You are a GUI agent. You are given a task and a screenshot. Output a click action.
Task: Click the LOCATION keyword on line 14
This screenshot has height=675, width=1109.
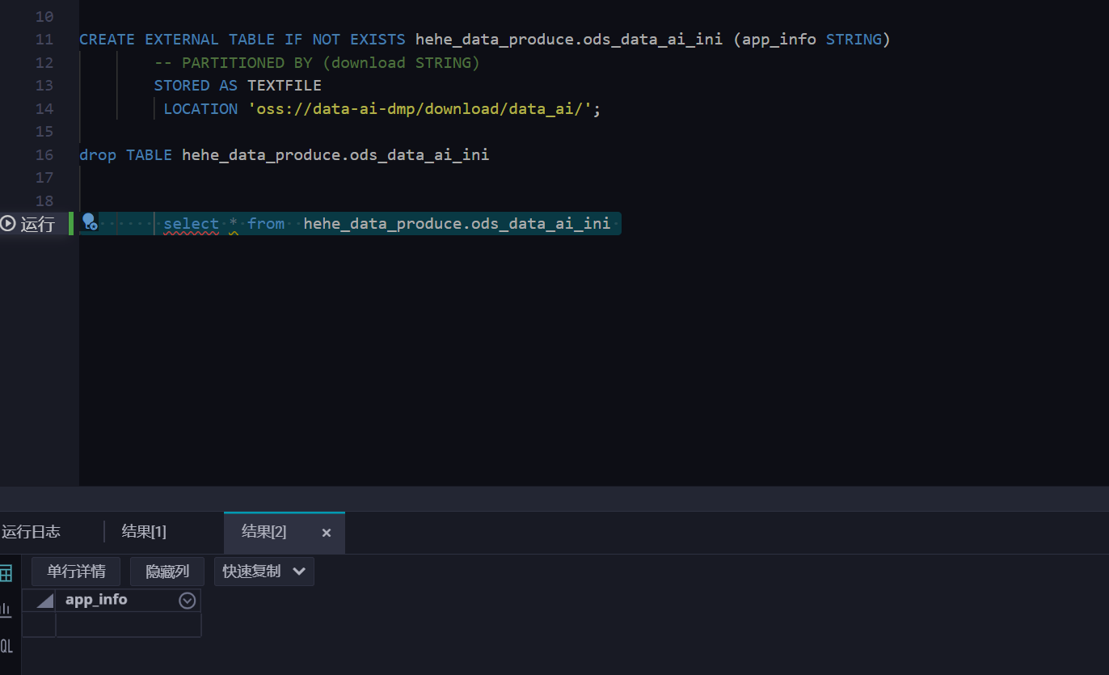(x=200, y=108)
